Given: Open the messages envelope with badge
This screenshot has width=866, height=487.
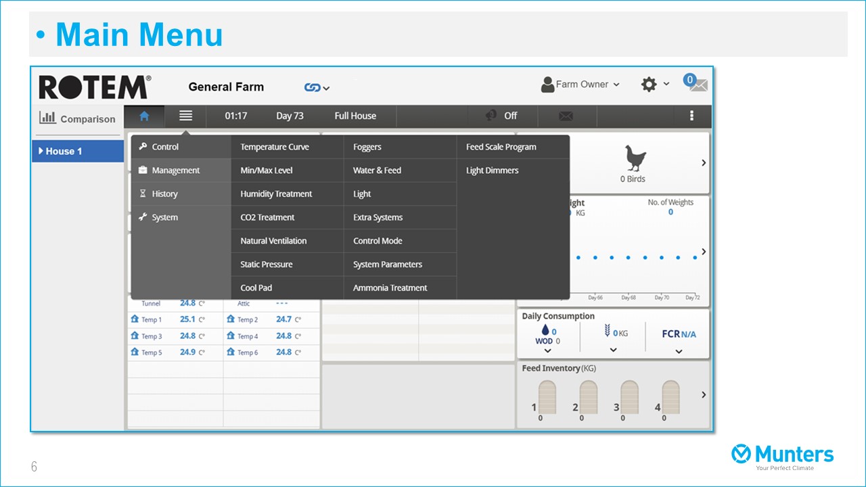Looking at the screenshot, I should (695, 84).
